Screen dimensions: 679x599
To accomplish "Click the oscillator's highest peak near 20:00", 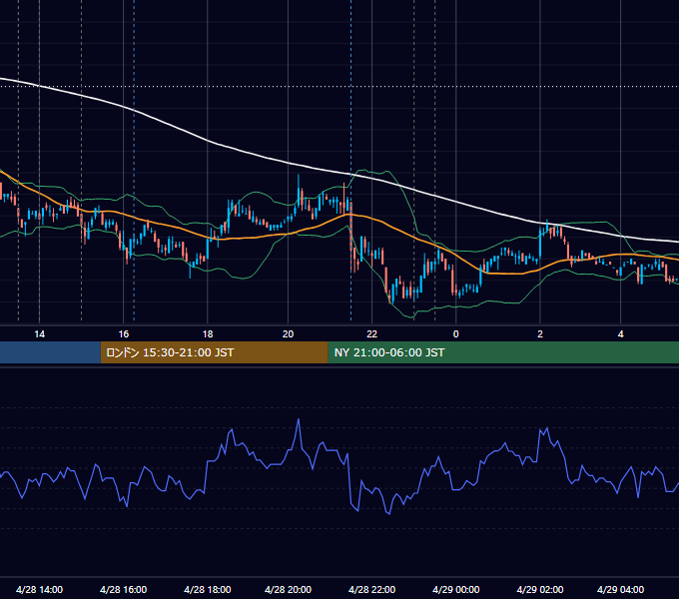I will coord(299,419).
